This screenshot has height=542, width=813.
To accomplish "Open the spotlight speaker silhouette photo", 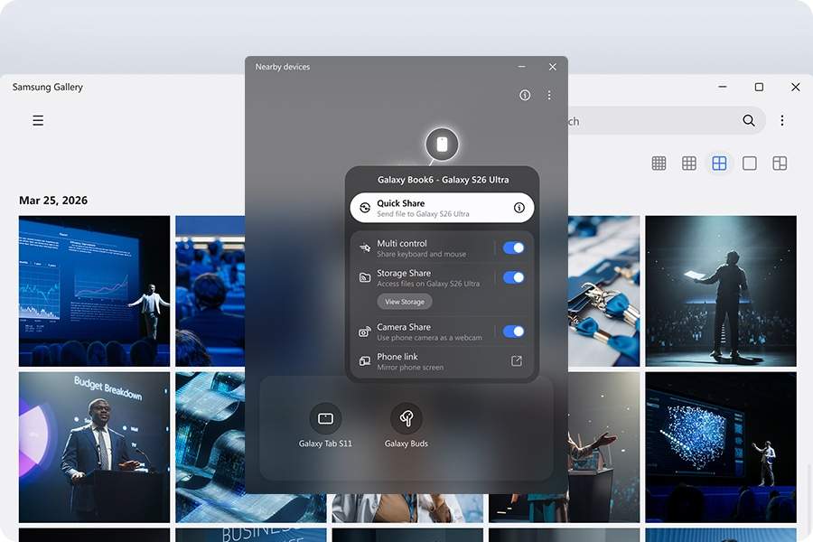I will pyautogui.click(x=721, y=291).
